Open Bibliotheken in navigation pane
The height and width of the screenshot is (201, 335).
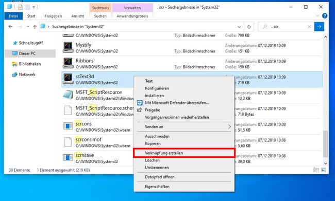coord(30,64)
